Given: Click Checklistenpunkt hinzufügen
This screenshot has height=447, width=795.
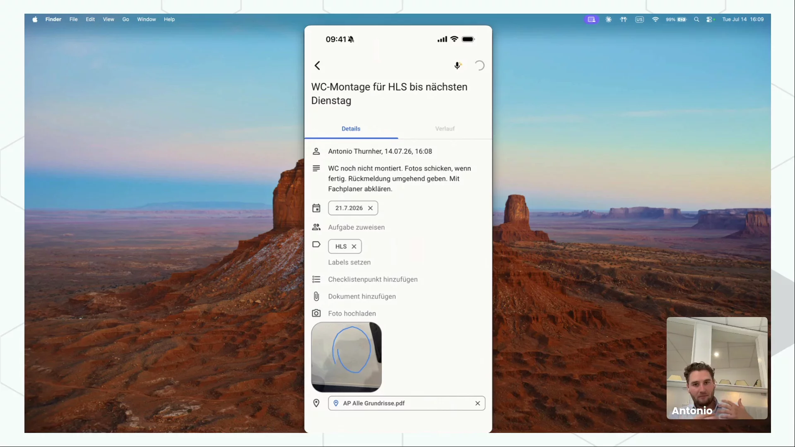Looking at the screenshot, I should (x=373, y=279).
